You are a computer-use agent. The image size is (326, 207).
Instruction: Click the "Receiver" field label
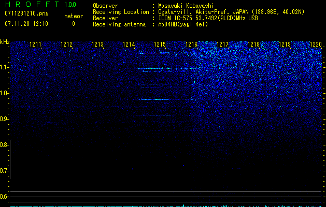point(105,18)
